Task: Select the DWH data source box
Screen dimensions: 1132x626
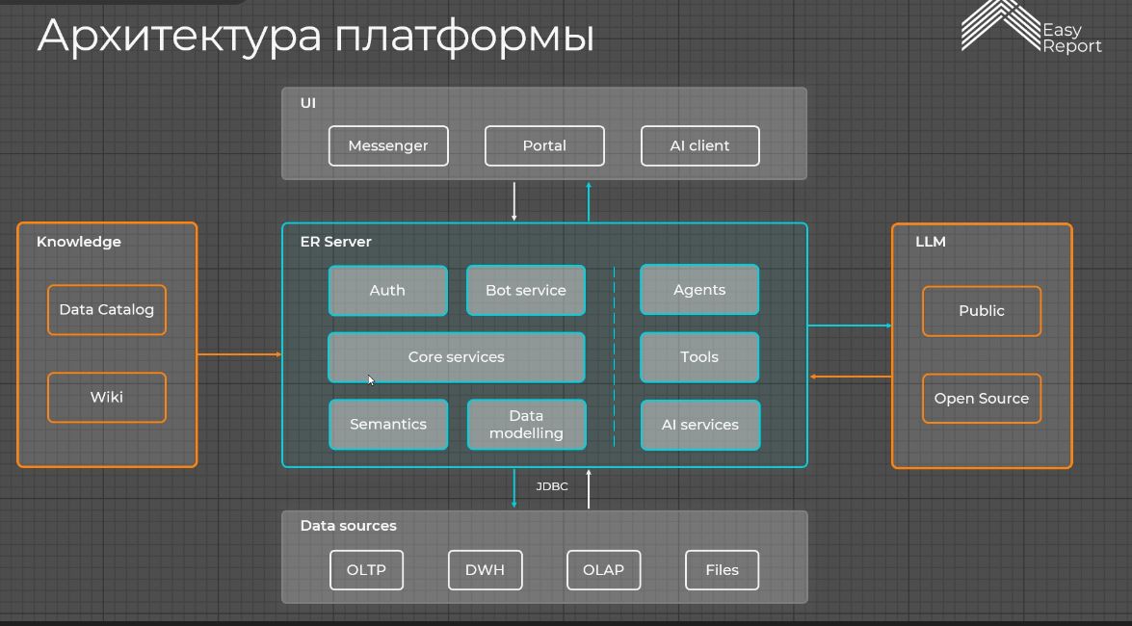Action: [485, 570]
